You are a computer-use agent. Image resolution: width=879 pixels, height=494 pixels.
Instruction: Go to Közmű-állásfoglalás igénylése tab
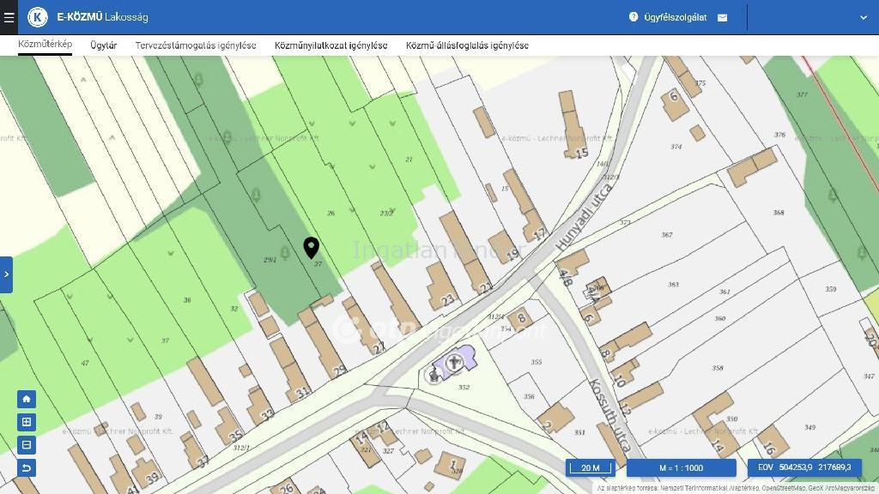point(467,45)
